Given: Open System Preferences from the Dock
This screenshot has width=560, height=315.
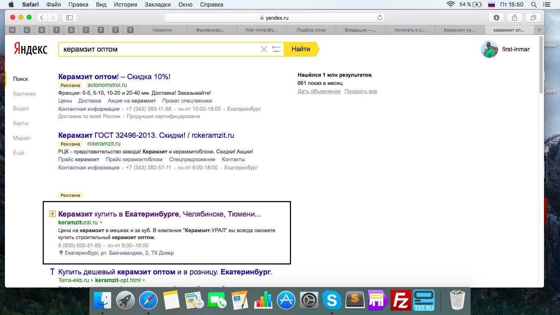Looking at the screenshot, I should tap(309, 301).
